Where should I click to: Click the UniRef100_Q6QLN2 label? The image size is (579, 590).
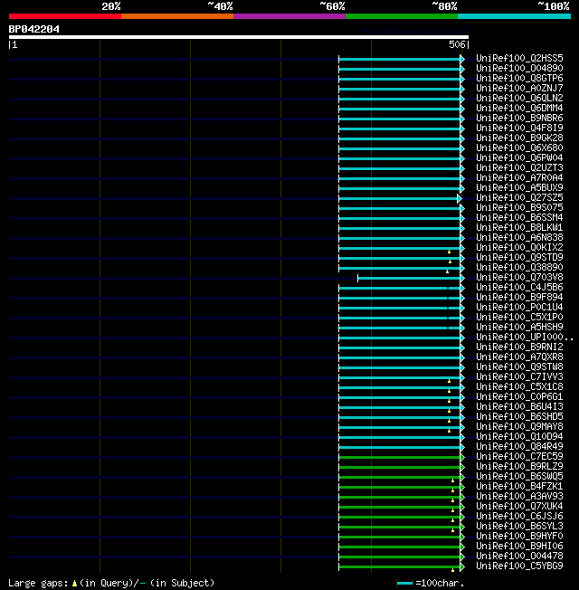coord(519,99)
